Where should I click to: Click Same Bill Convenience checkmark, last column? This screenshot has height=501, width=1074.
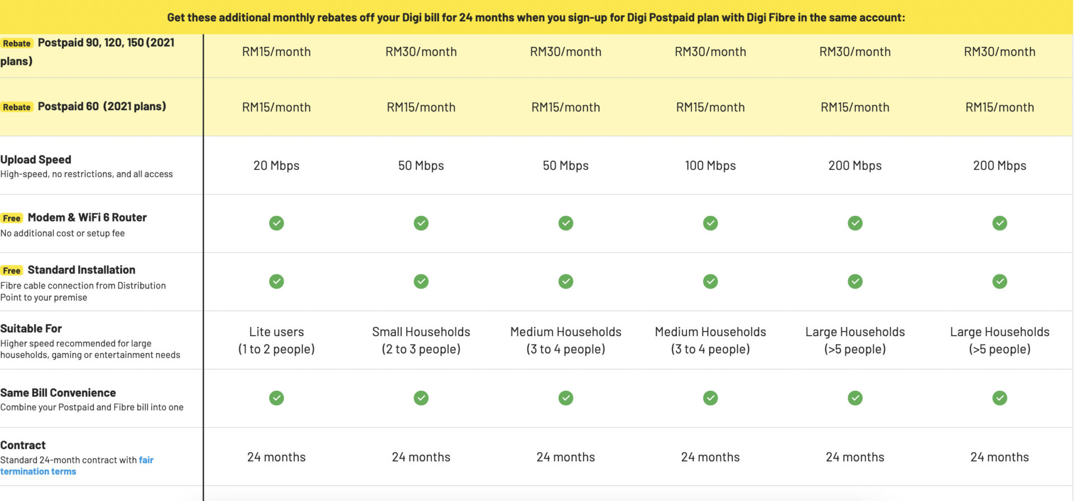click(1000, 398)
